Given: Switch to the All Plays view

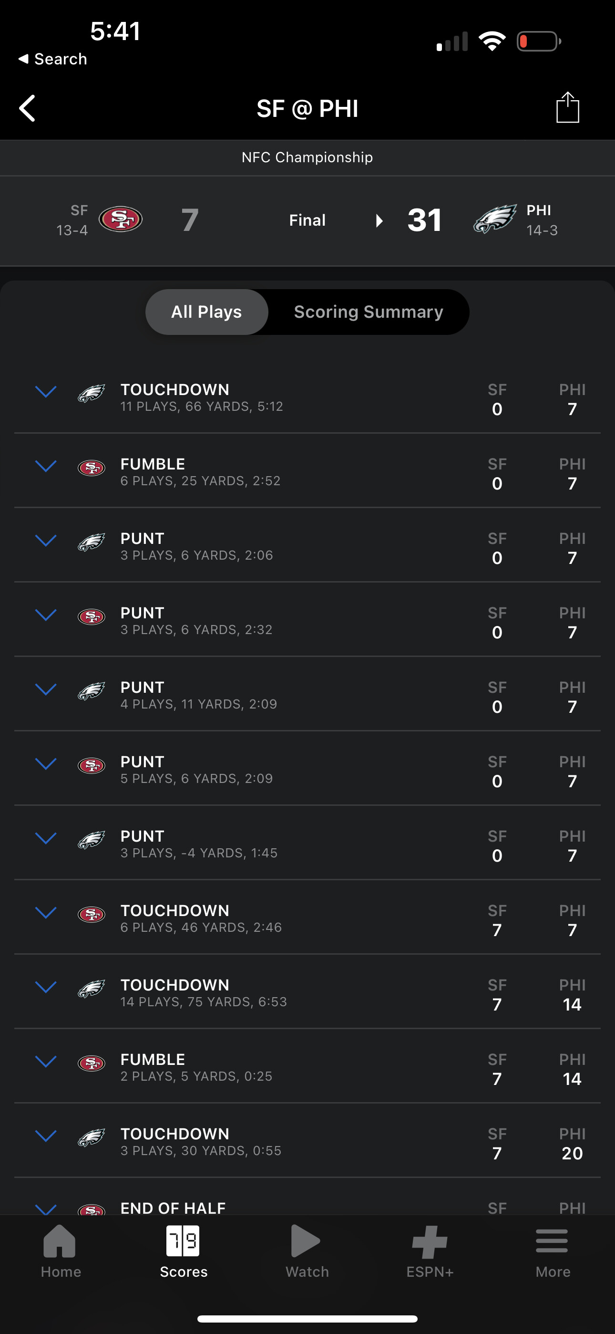Looking at the screenshot, I should click(206, 312).
